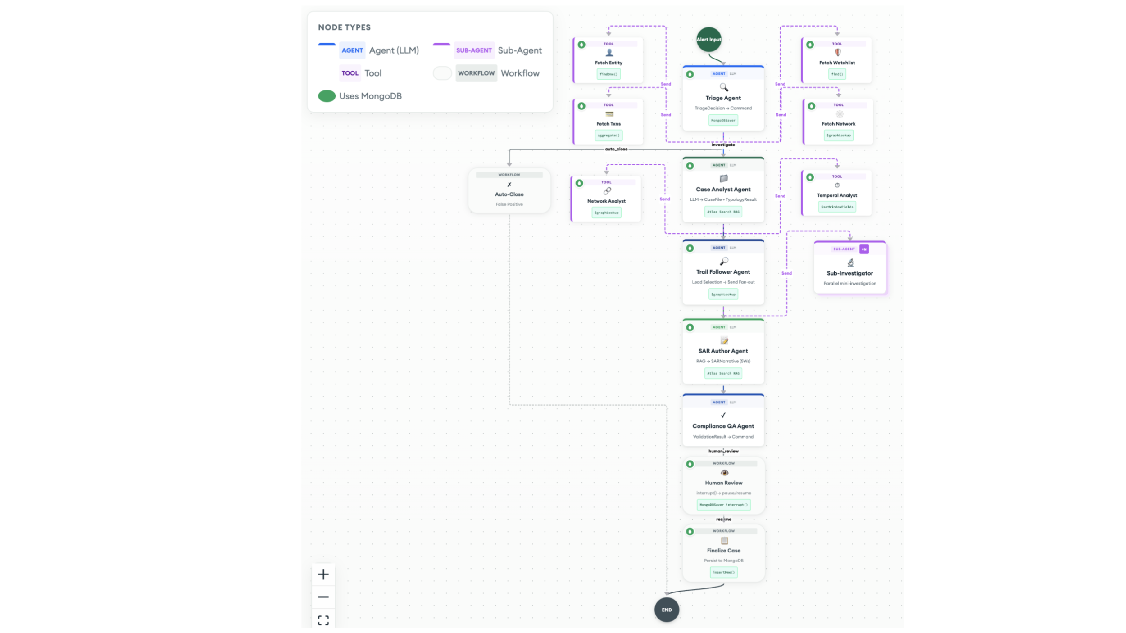1126x633 pixels.
Task: Click the Temporal Analyst clock icon
Action: (837, 185)
